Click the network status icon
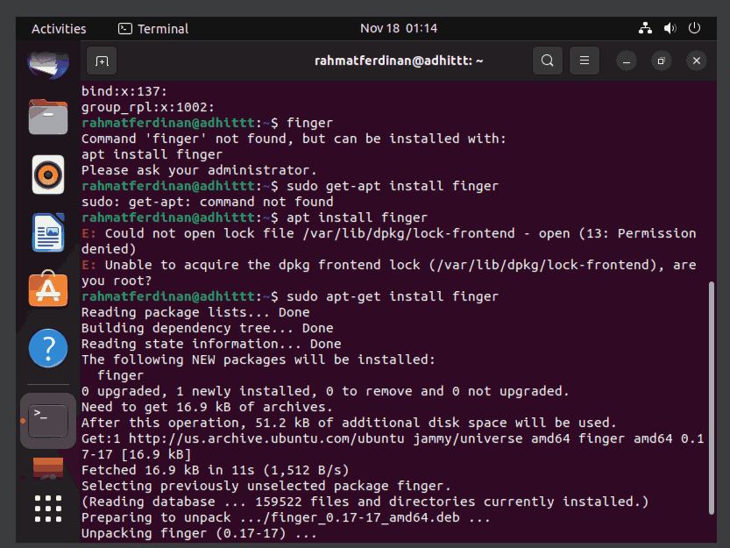Screen dimensions: 730x548 click(645, 28)
